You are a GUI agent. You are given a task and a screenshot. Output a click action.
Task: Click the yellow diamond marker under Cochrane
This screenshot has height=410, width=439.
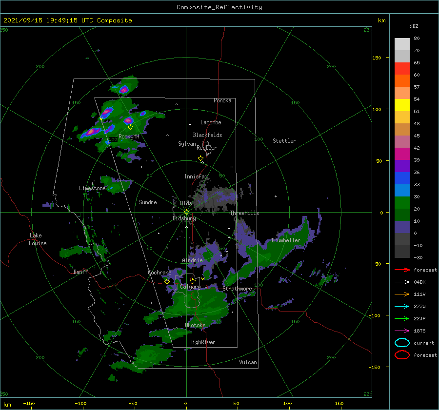[167, 281]
